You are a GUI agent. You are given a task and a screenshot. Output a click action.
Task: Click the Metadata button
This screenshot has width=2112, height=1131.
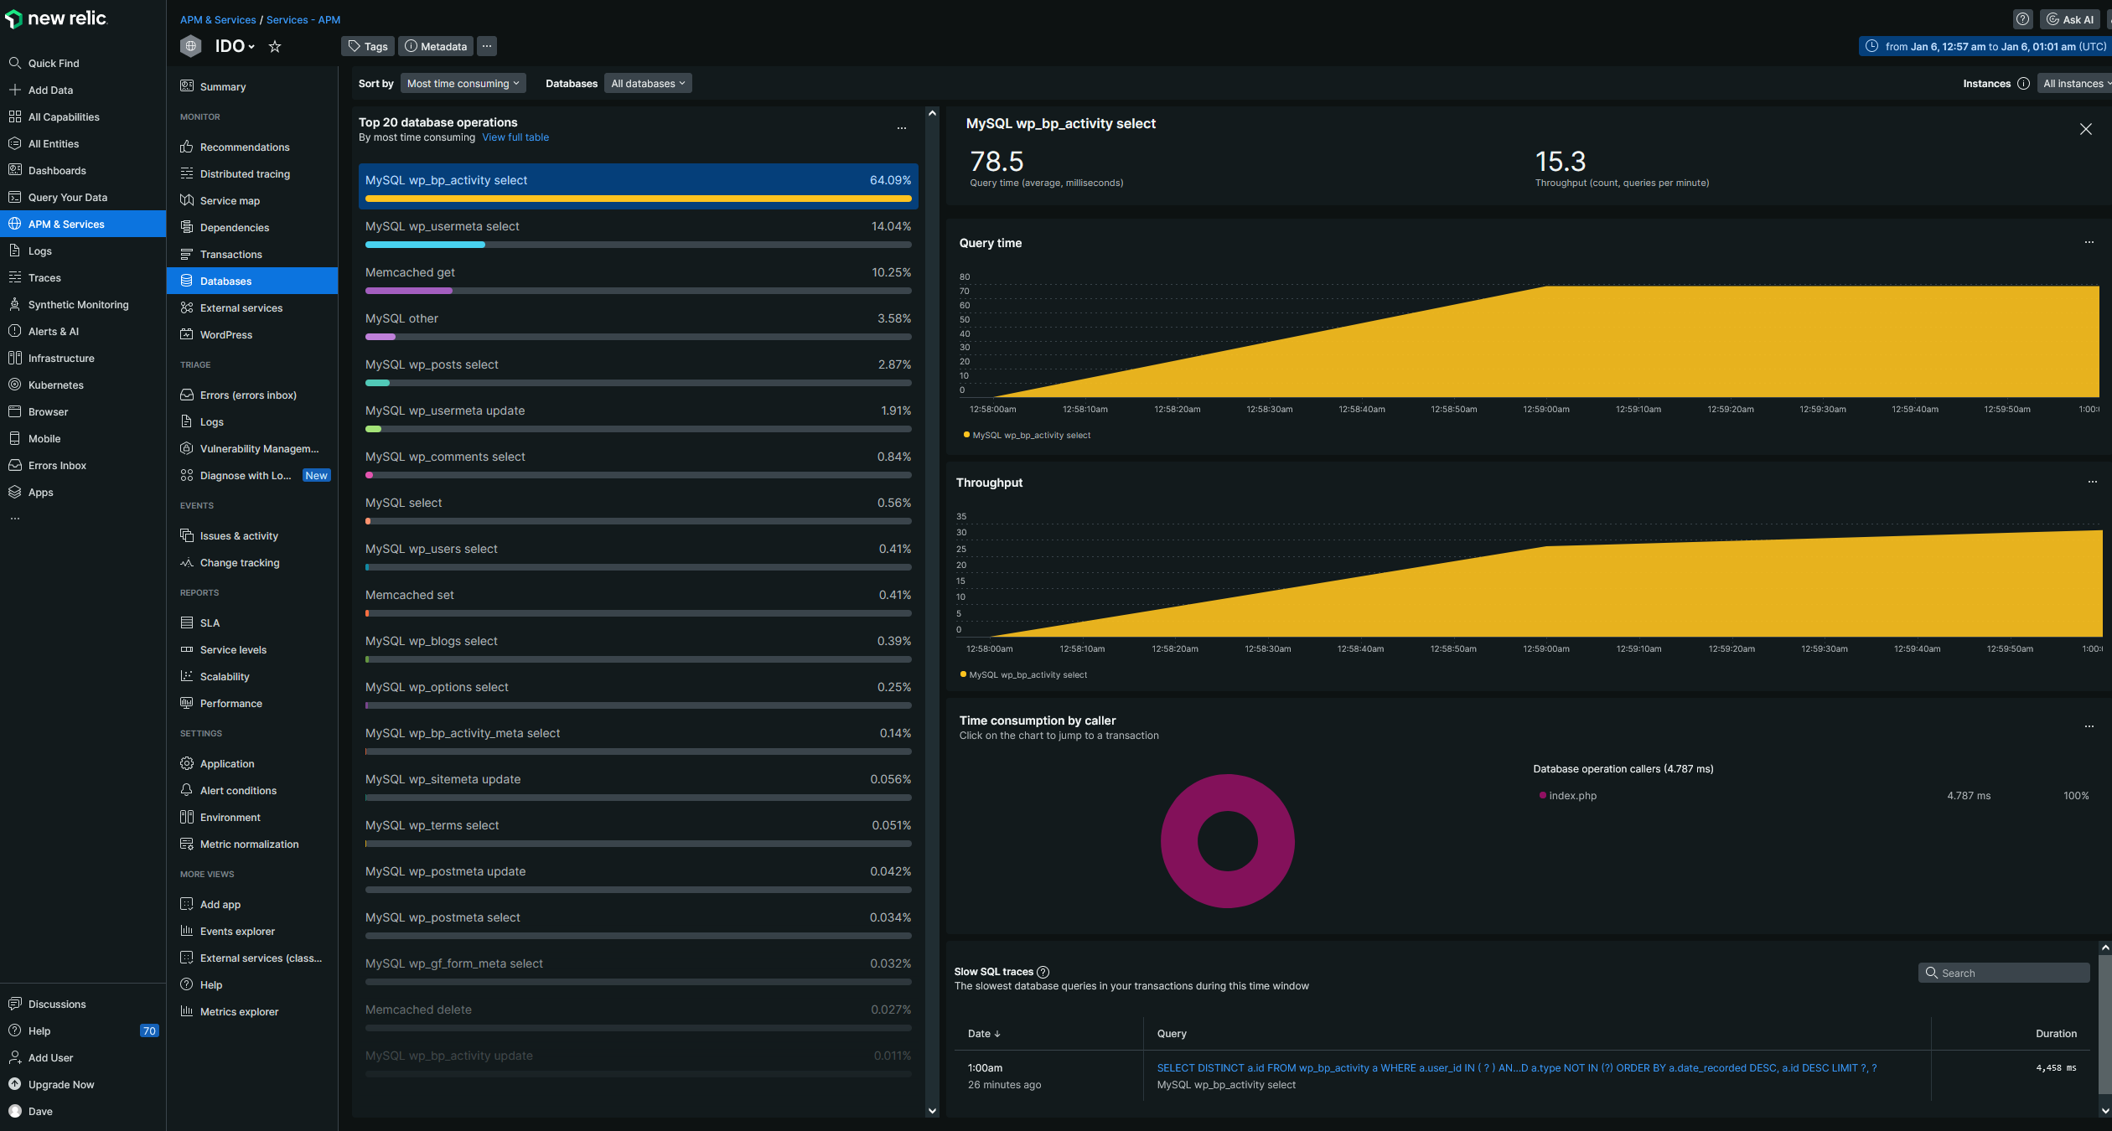tap(436, 46)
